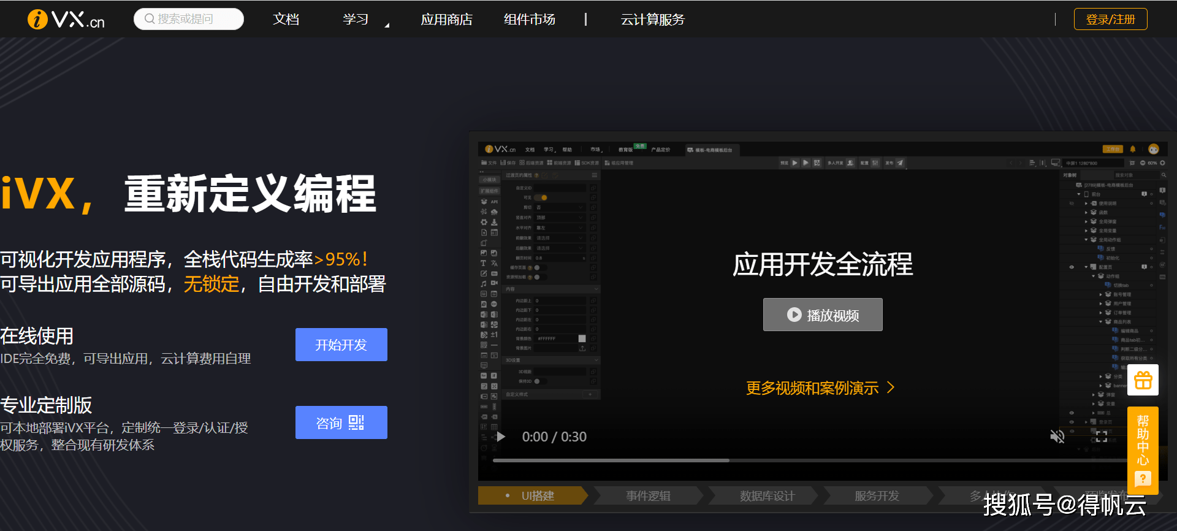
Task: Click the iVX.cn logo
Action: tap(66, 20)
